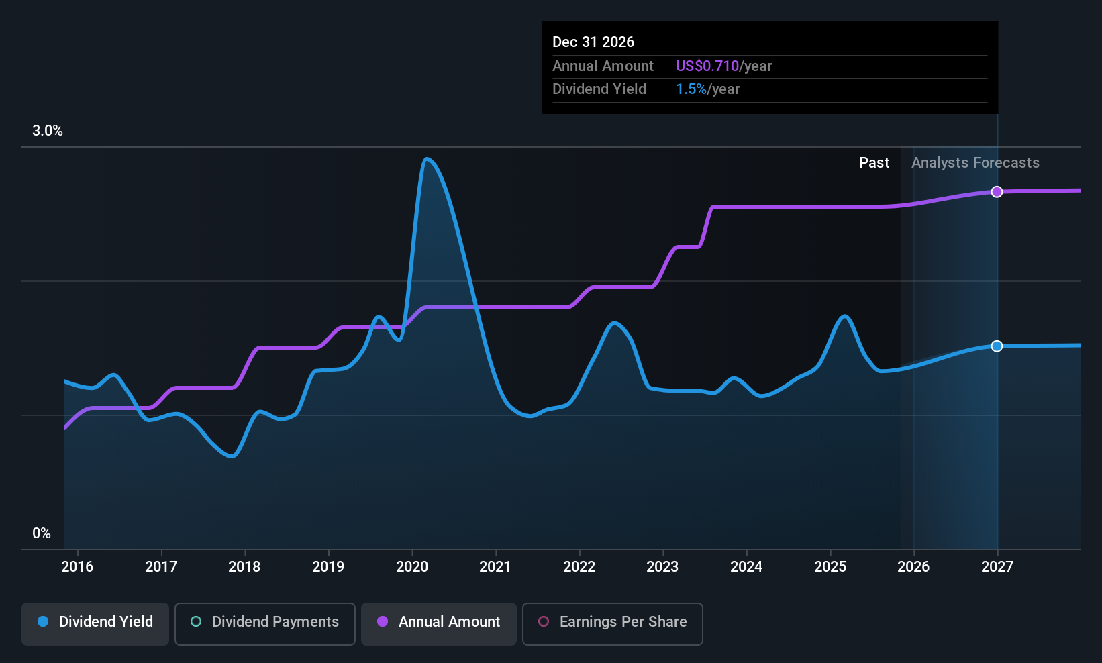This screenshot has height=663, width=1102.
Task: Click the blue Dividend Yield data point marker
Action: 997,346
